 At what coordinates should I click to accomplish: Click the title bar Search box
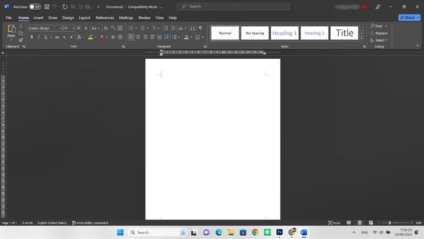coord(233,7)
